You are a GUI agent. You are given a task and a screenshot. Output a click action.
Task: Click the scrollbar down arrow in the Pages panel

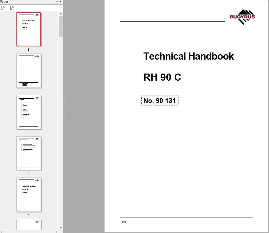click(x=61, y=227)
